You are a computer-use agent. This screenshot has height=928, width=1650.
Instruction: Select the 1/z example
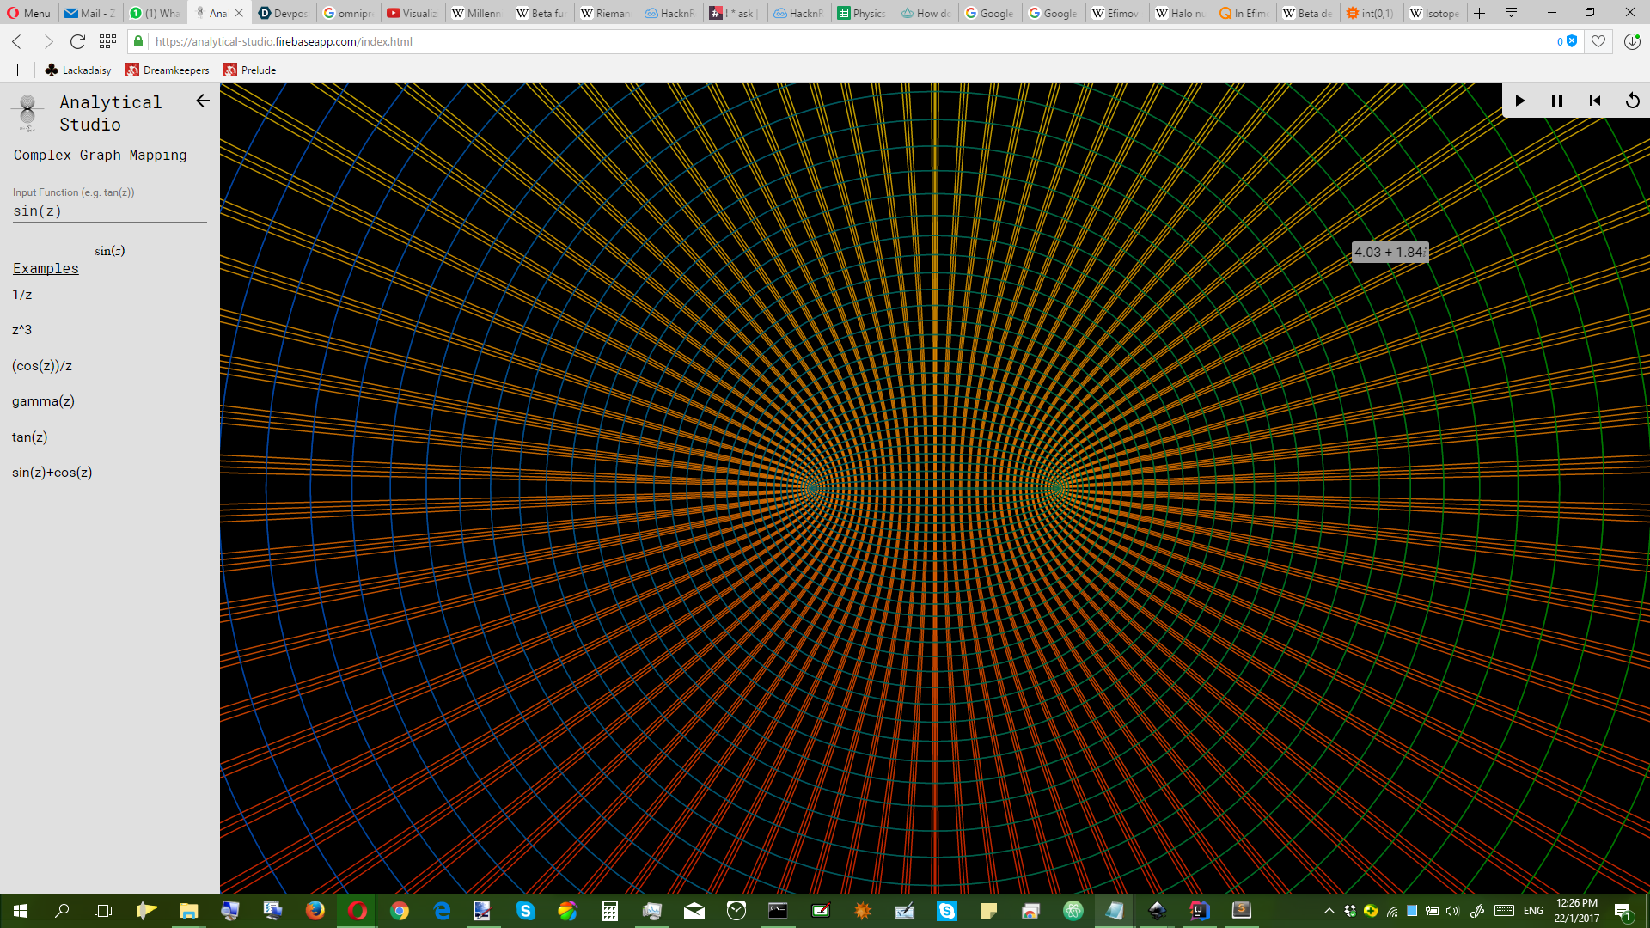pyautogui.click(x=22, y=295)
